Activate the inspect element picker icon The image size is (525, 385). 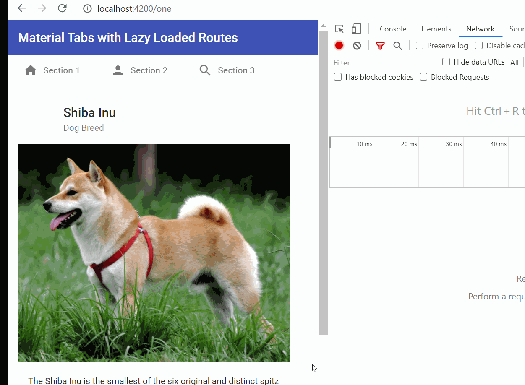tap(340, 29)
